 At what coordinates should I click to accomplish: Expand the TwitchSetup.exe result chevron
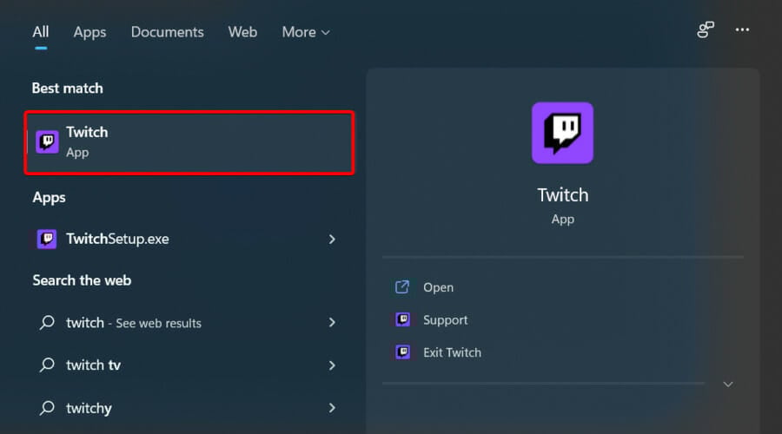332,240
